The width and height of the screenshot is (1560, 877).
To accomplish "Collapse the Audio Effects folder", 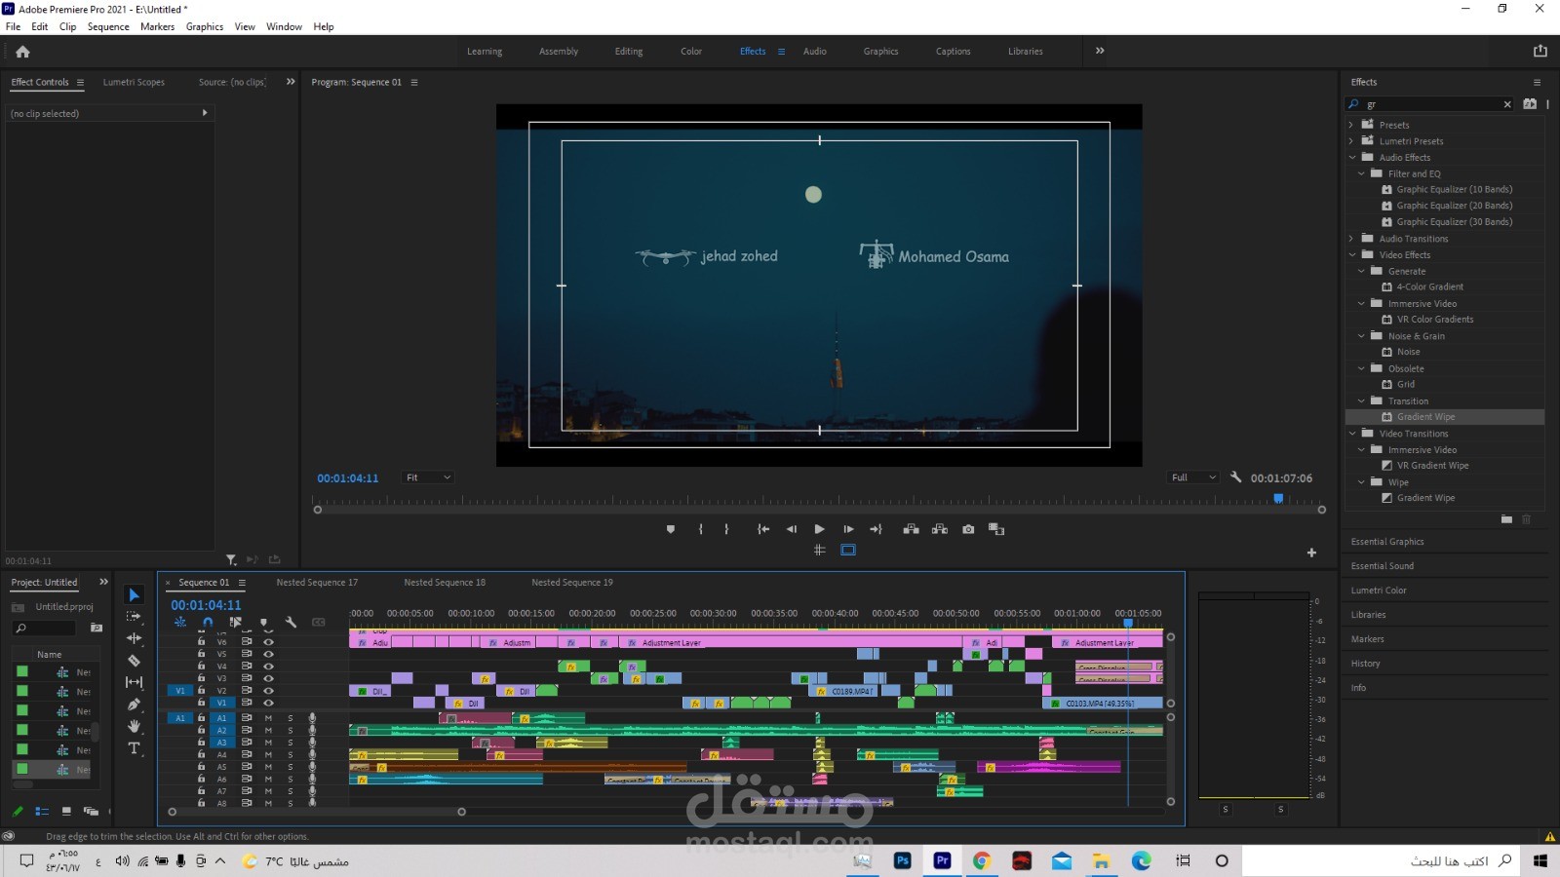I will point(1352,157).
